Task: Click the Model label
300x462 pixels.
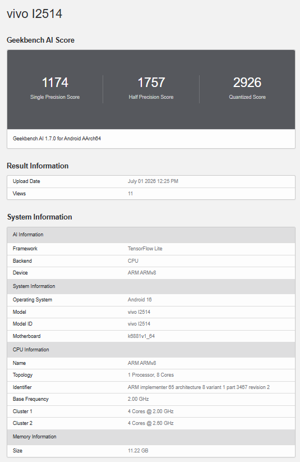Action: click(20, 312)
